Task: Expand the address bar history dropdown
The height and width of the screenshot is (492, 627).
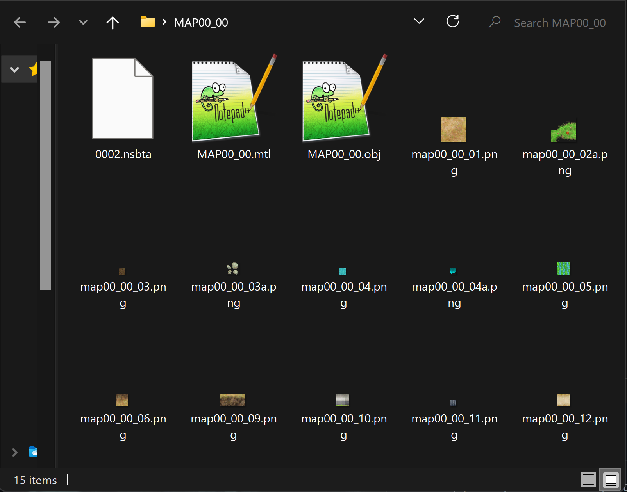Action: pyautogui.click(x=419, y=21)
